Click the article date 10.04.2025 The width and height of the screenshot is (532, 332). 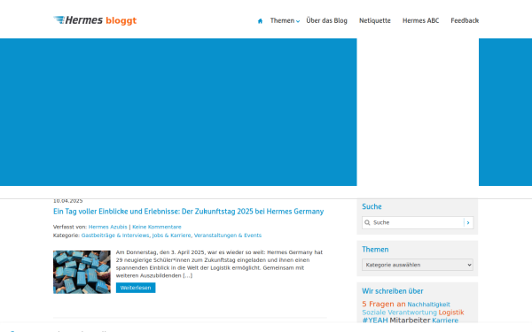[68, 201]
